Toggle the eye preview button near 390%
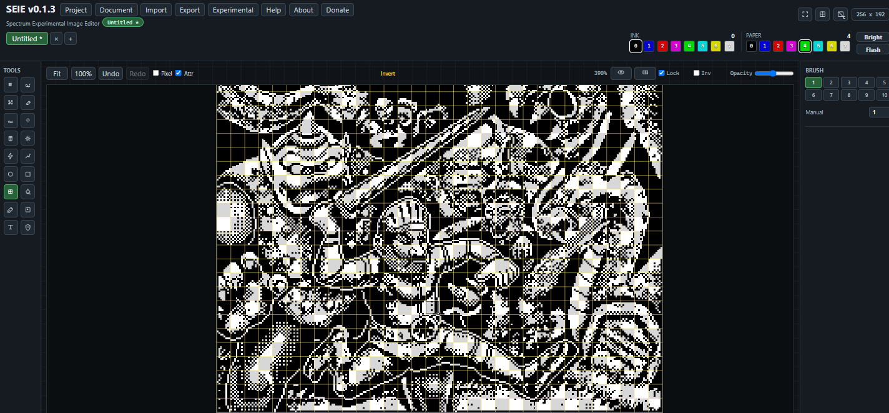The height and width of the screenshot is (413, 889). 621,73
